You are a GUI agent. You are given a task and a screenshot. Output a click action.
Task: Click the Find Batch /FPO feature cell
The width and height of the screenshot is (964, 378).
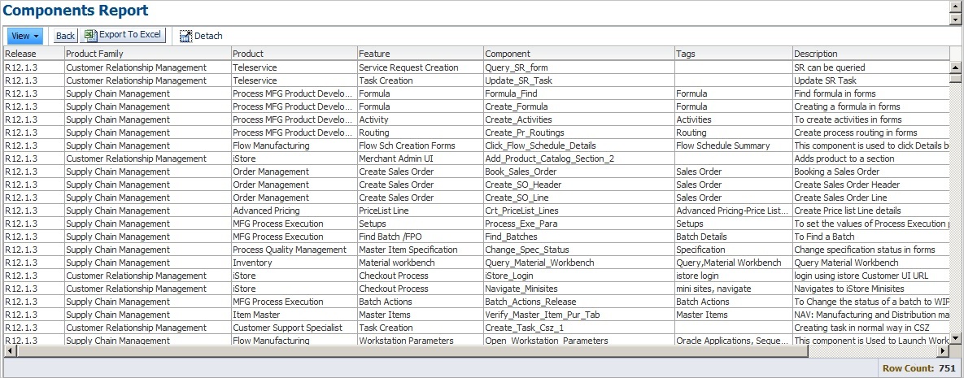[x=421, y=237]
